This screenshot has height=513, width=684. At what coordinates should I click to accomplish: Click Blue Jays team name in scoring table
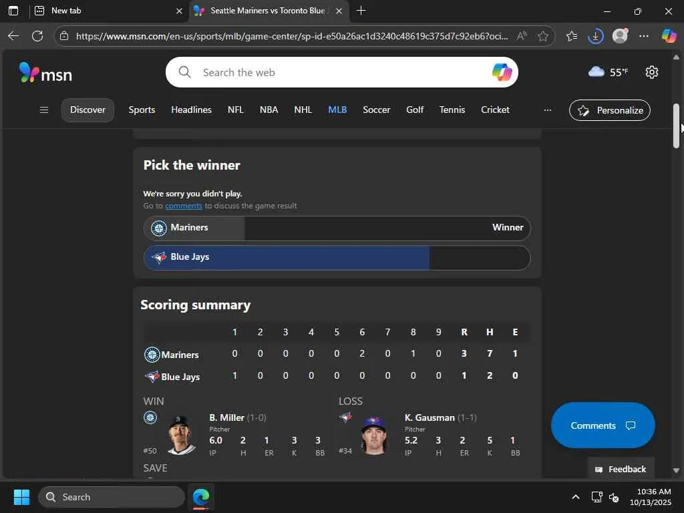point(180,377)
